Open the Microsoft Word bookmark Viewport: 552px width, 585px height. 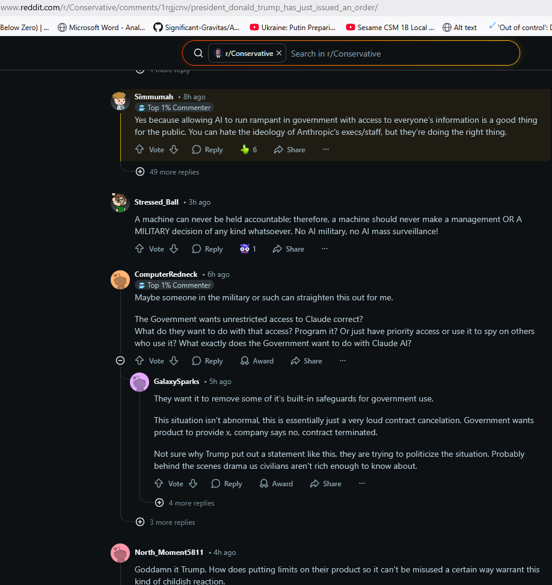pos(102,27)
